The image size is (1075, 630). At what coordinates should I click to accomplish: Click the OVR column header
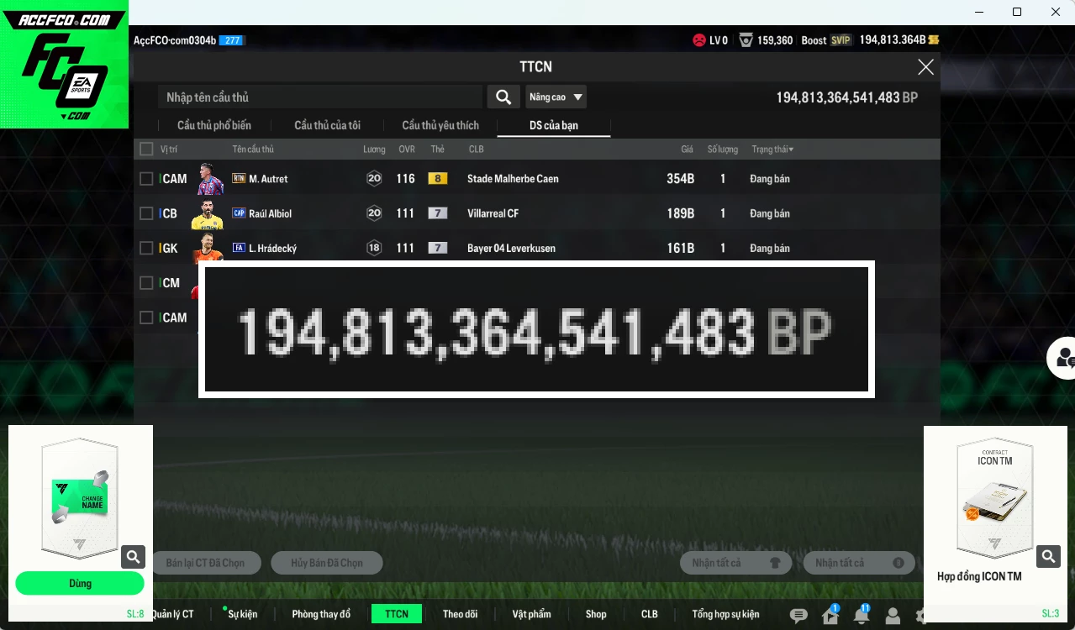407,150
